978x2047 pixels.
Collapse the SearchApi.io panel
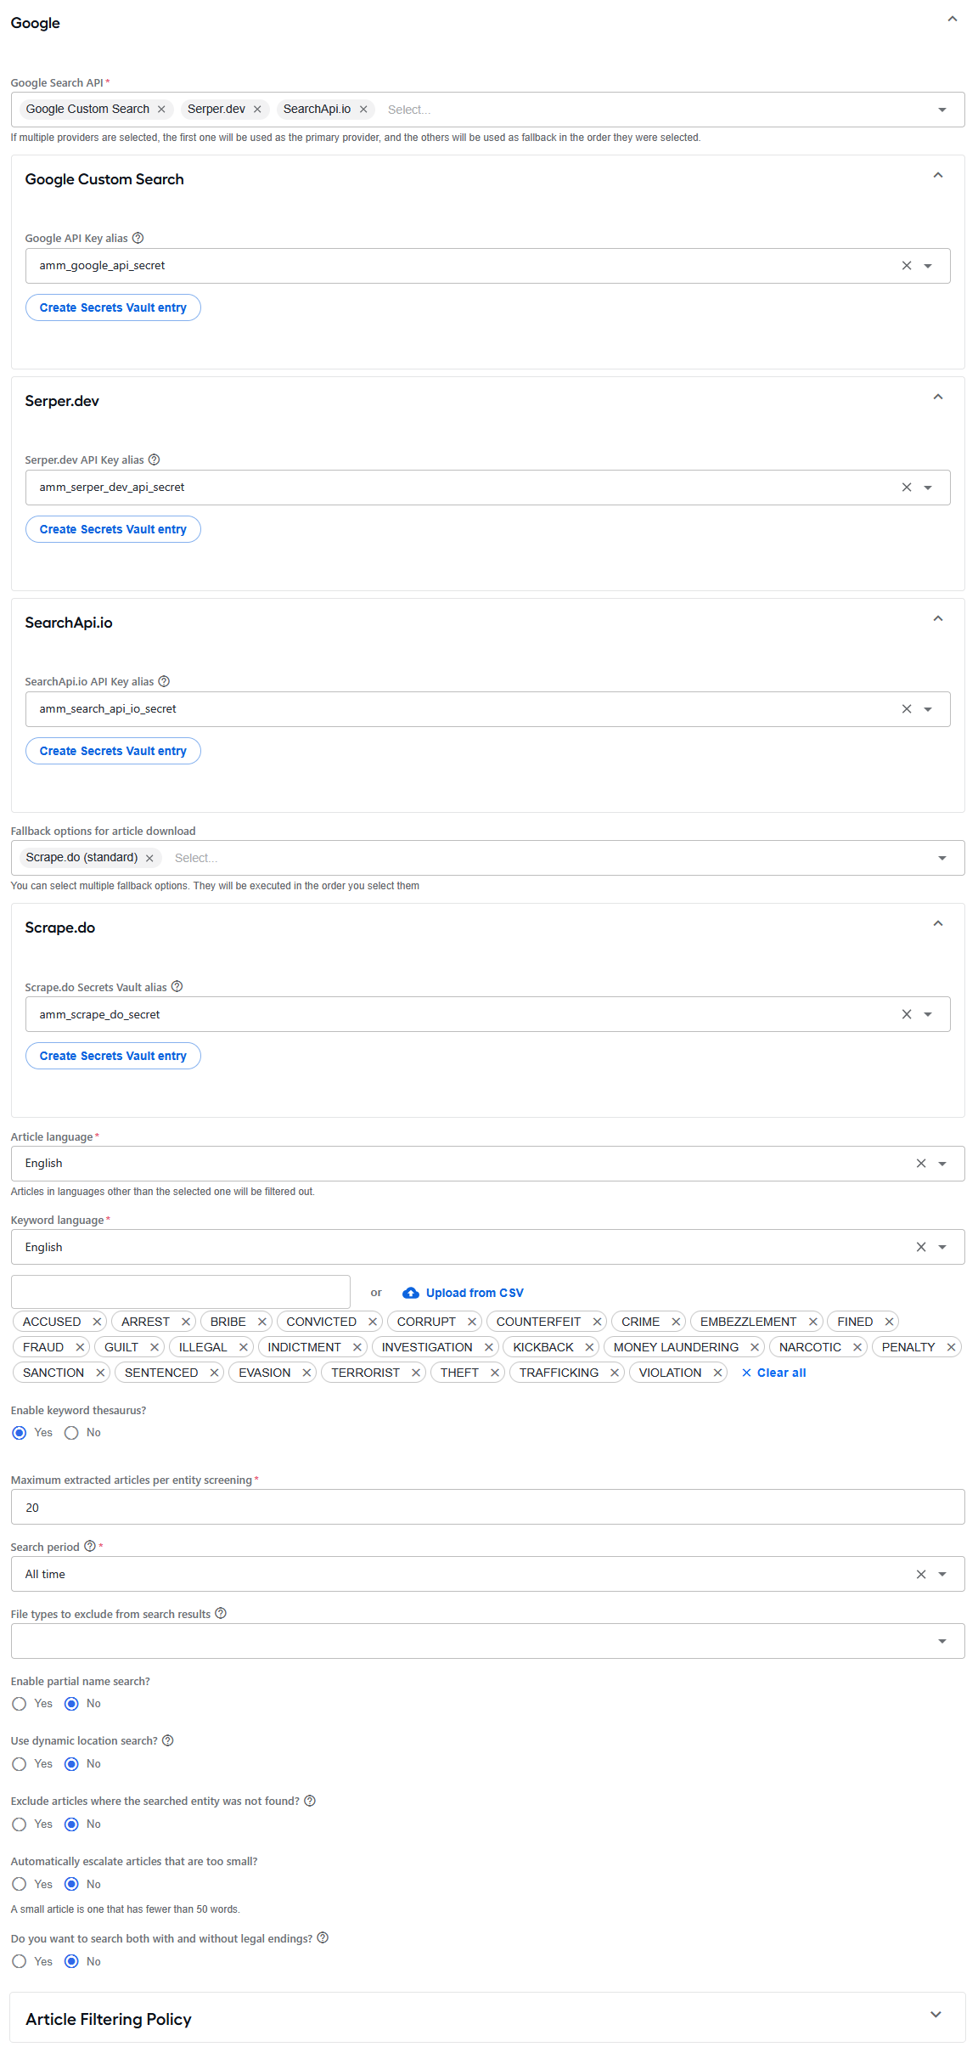(x=938, y=619)
